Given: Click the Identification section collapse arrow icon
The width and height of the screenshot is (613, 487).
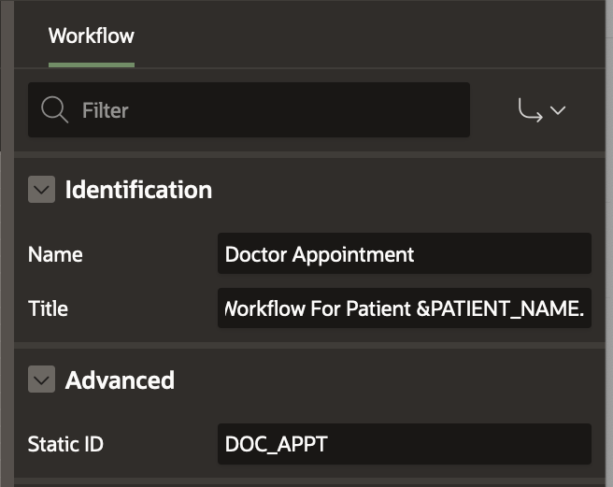Looking at the screenshot, I should click(x=41, y=191).
